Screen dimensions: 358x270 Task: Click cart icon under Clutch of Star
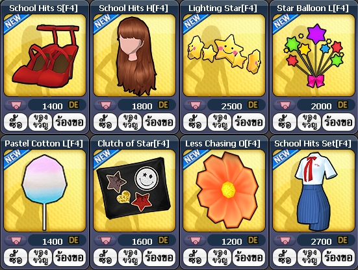click(105, 240)
